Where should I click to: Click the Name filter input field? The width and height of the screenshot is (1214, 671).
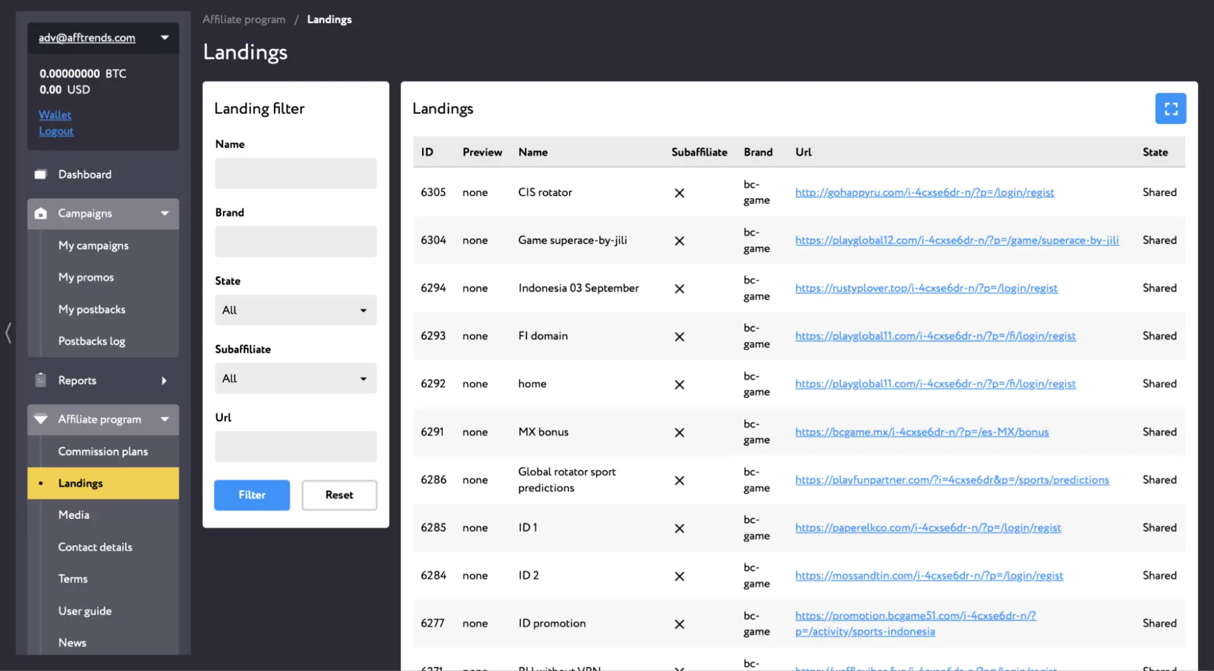click(296, 174)
